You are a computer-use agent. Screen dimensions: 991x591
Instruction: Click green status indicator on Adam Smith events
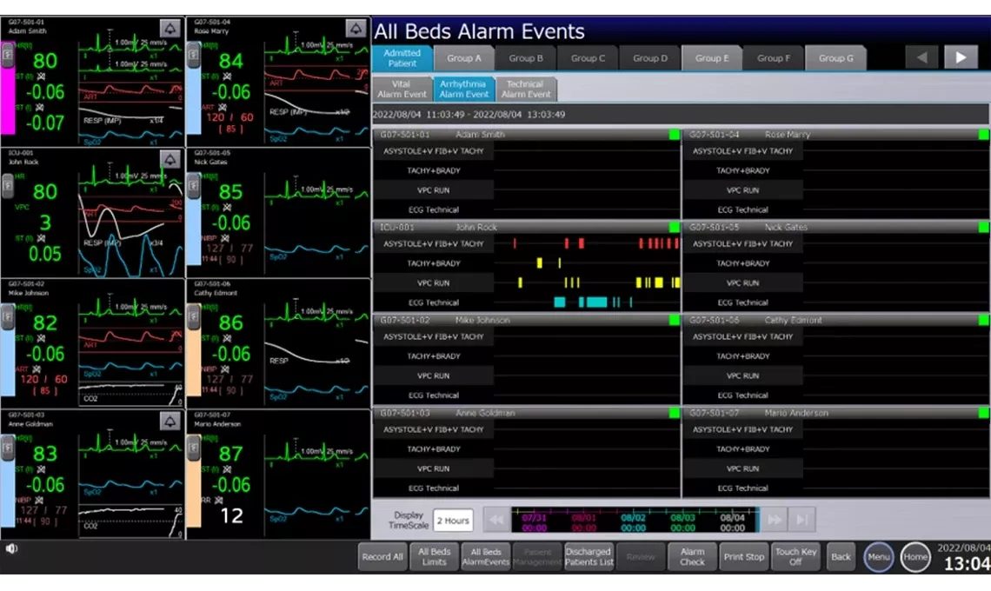[x=675, y=135]
